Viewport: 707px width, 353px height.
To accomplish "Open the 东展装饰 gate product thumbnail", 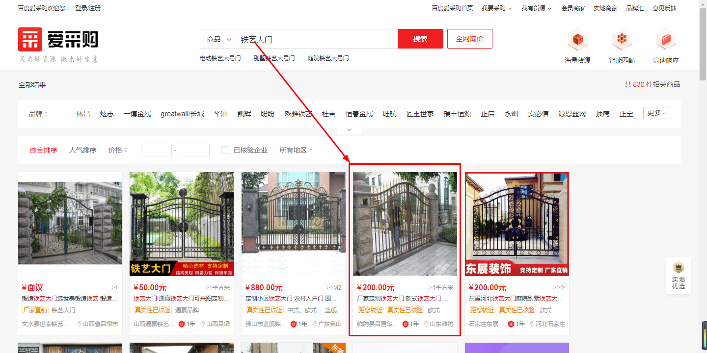I will (517, 224).
